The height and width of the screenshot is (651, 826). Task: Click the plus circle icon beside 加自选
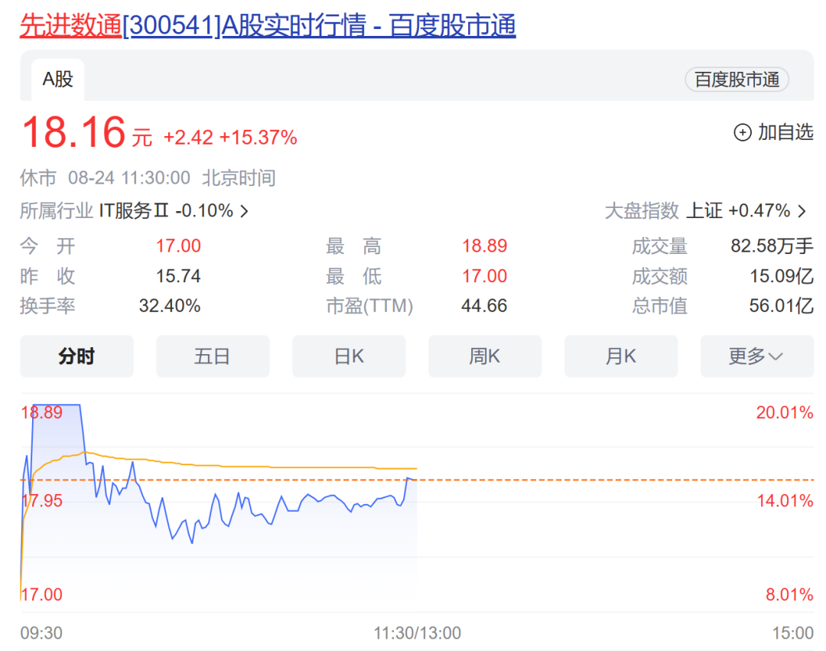point(743,132)
